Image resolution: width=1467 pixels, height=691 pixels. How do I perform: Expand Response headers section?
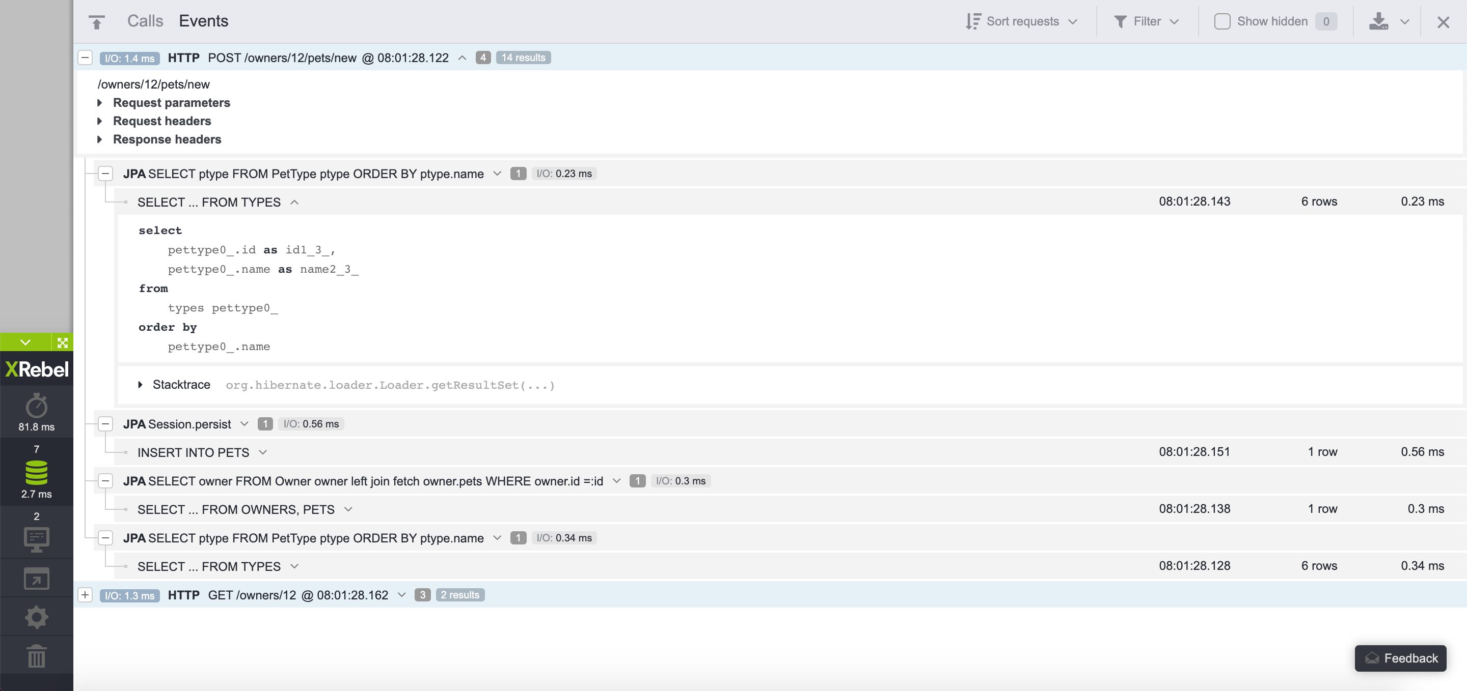click(x=100, y=139)
